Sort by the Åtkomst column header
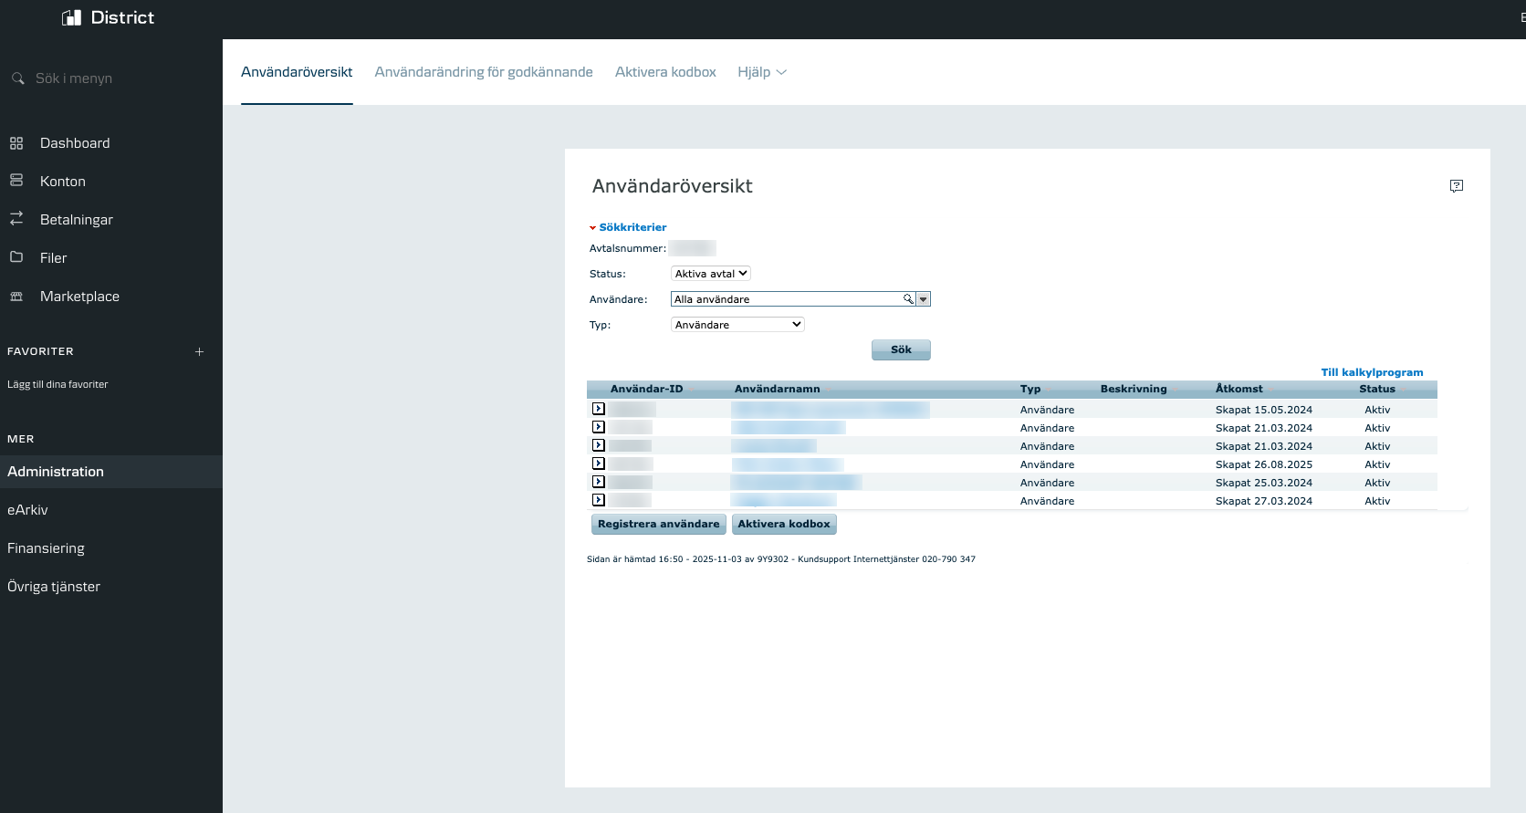The width and height of the screenshot is (1526, 813). coord(1239,389)
